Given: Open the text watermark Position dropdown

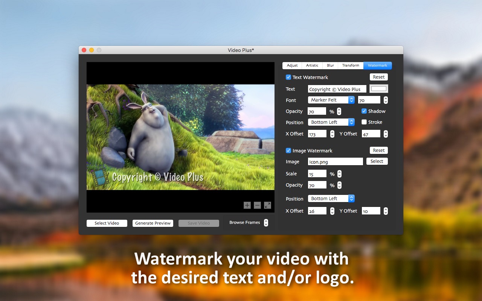Looking at the screenshot, I should tap(331, 122).
